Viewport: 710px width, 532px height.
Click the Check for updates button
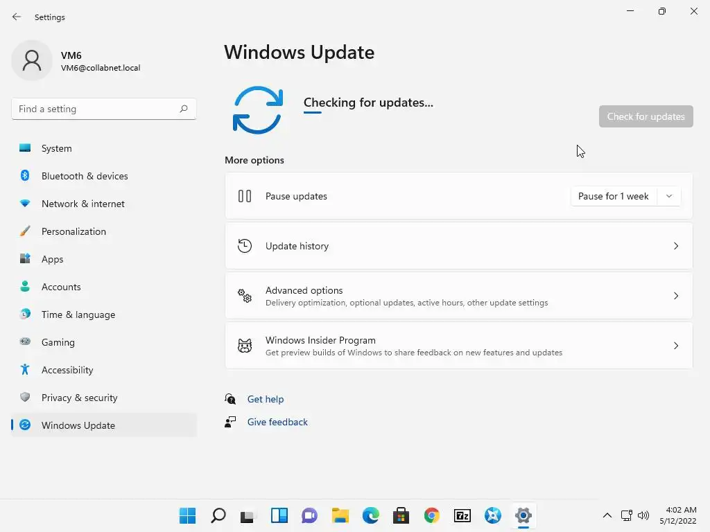pos(646,116)
